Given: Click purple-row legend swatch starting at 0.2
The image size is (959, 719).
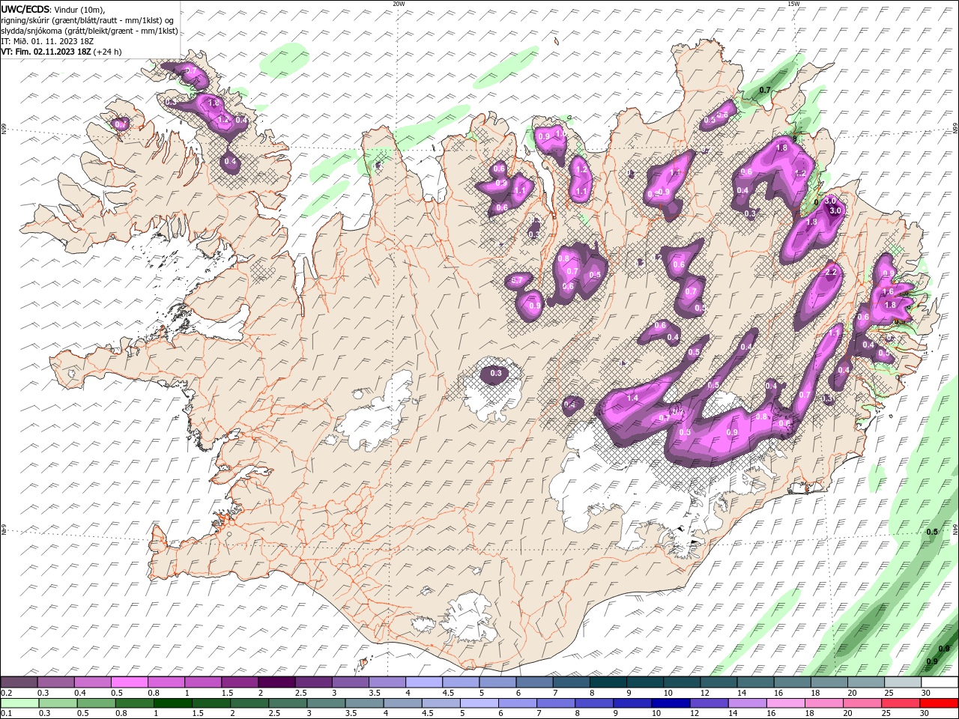Looking at the screenshot, I should (x=19, y=682).
